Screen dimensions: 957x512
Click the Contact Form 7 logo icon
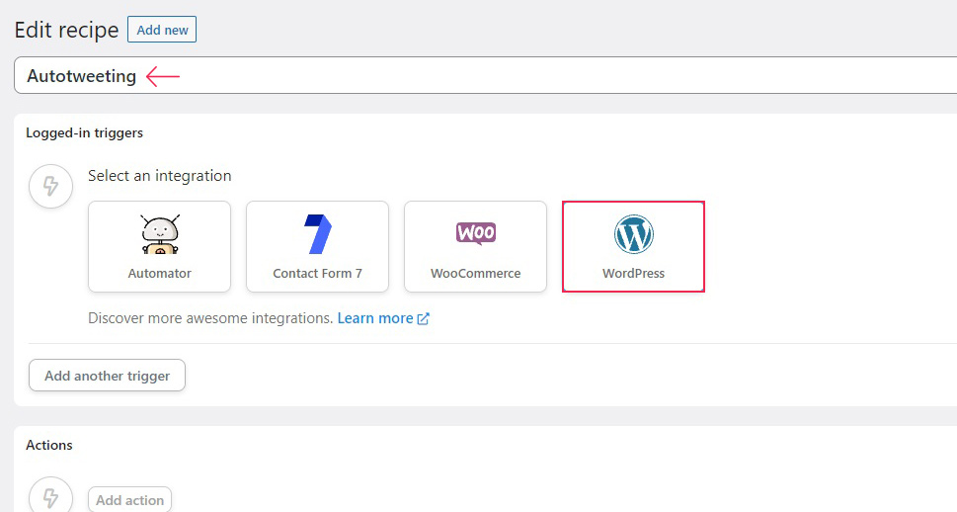(x=318, y=234)
